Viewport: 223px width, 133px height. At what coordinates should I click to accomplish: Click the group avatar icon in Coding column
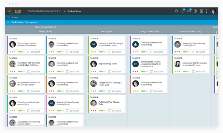point(135,44)
